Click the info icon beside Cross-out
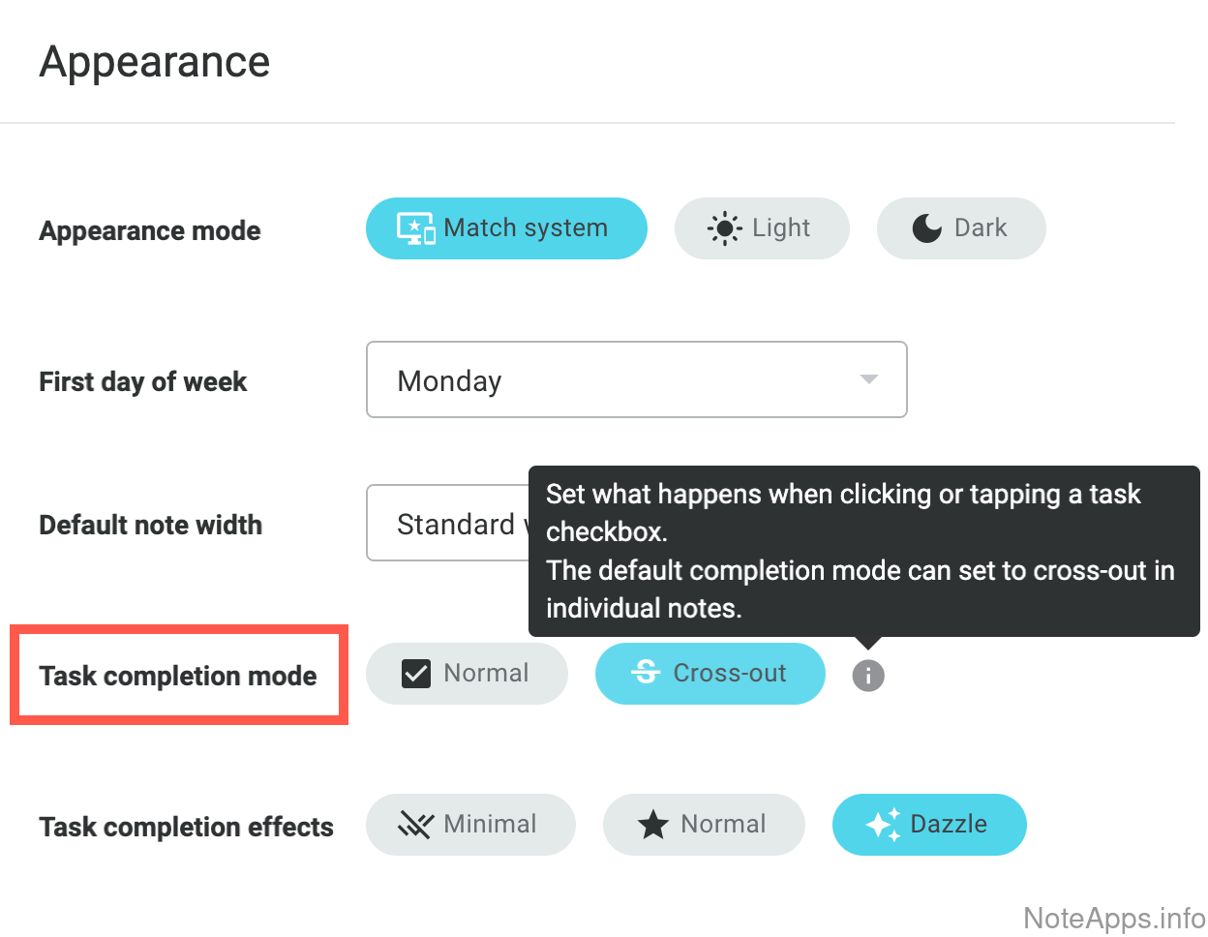Image resolution: width=1208 pixels, height=937 pixels. click(868, 675)
